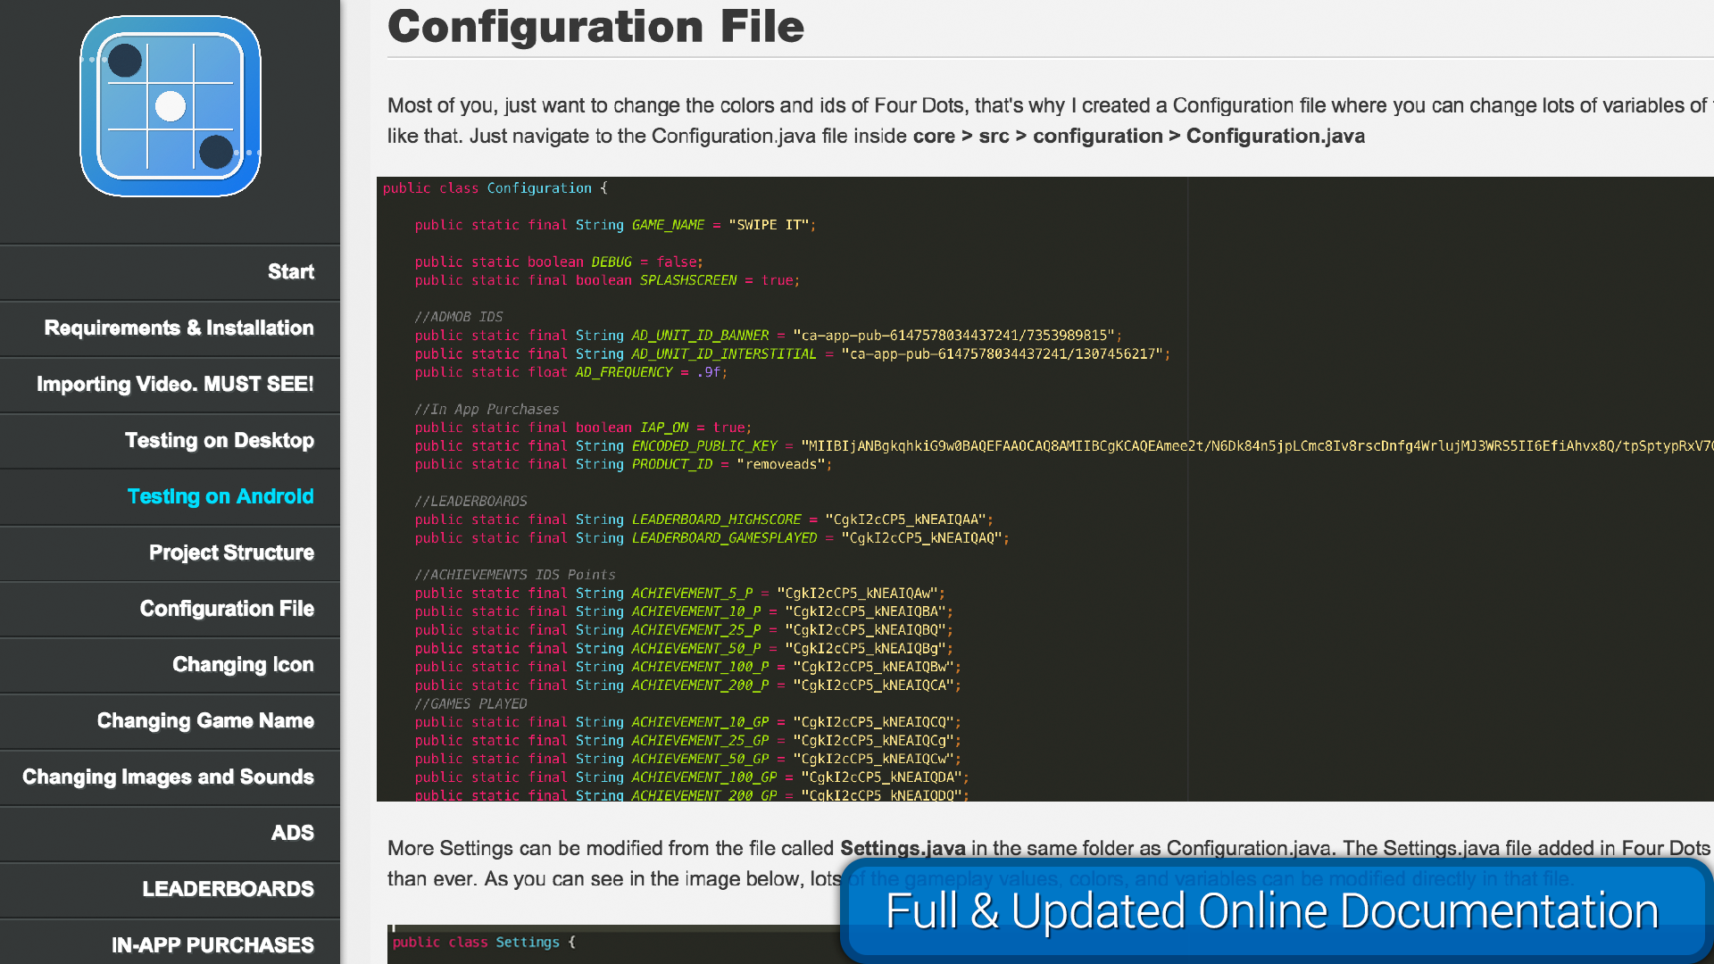The width and height of the screenshot is (1714, 964).
Task: Click the ENCODED_PUBLIC_KEY code line
Action: [x=1062, y=446]
